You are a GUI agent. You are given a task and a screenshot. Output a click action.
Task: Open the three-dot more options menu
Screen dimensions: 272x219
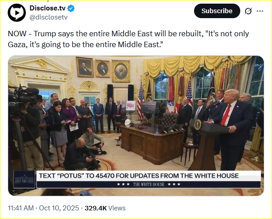[x=260, y=11]
